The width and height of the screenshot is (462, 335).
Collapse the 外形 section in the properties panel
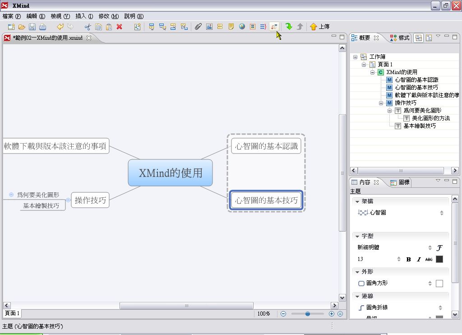(357, 272)
